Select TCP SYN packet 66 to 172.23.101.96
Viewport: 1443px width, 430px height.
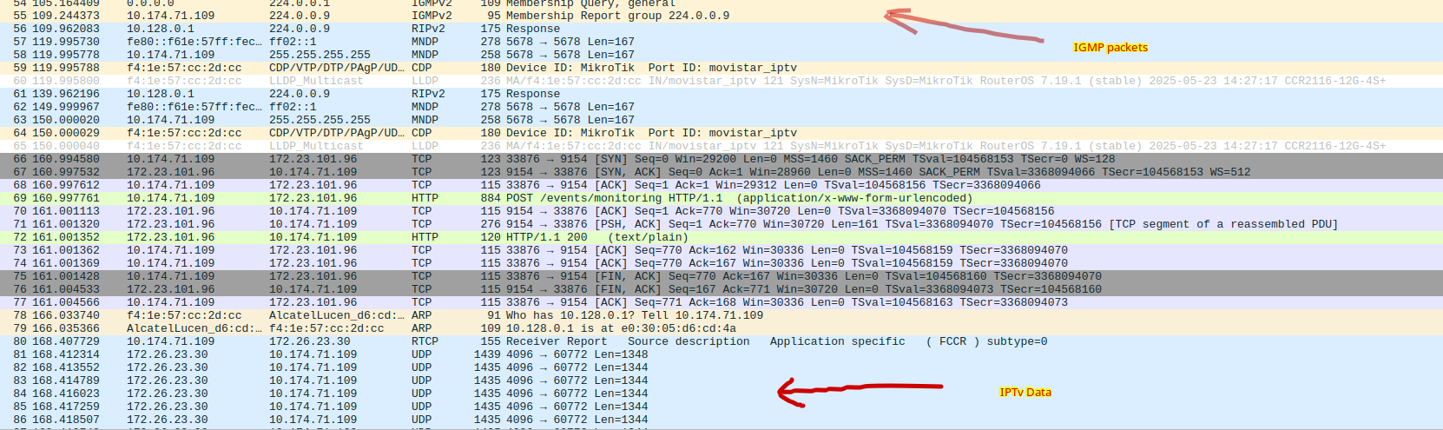pos(721,159)
